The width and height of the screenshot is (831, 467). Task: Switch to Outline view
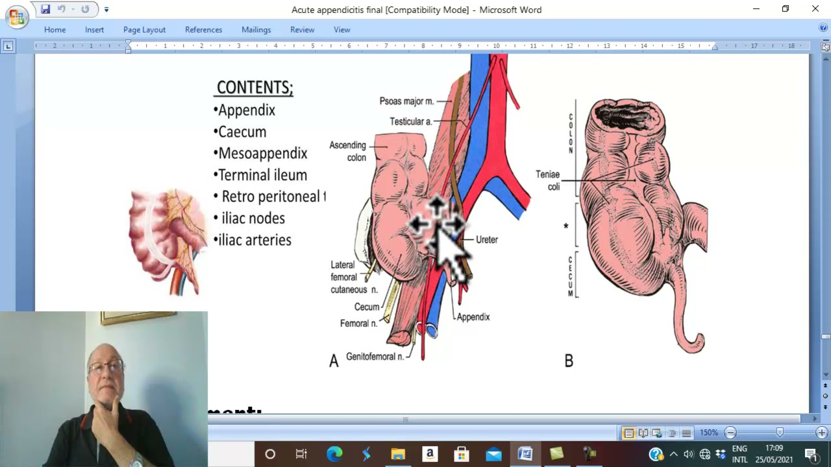click(x=671, y=433)
